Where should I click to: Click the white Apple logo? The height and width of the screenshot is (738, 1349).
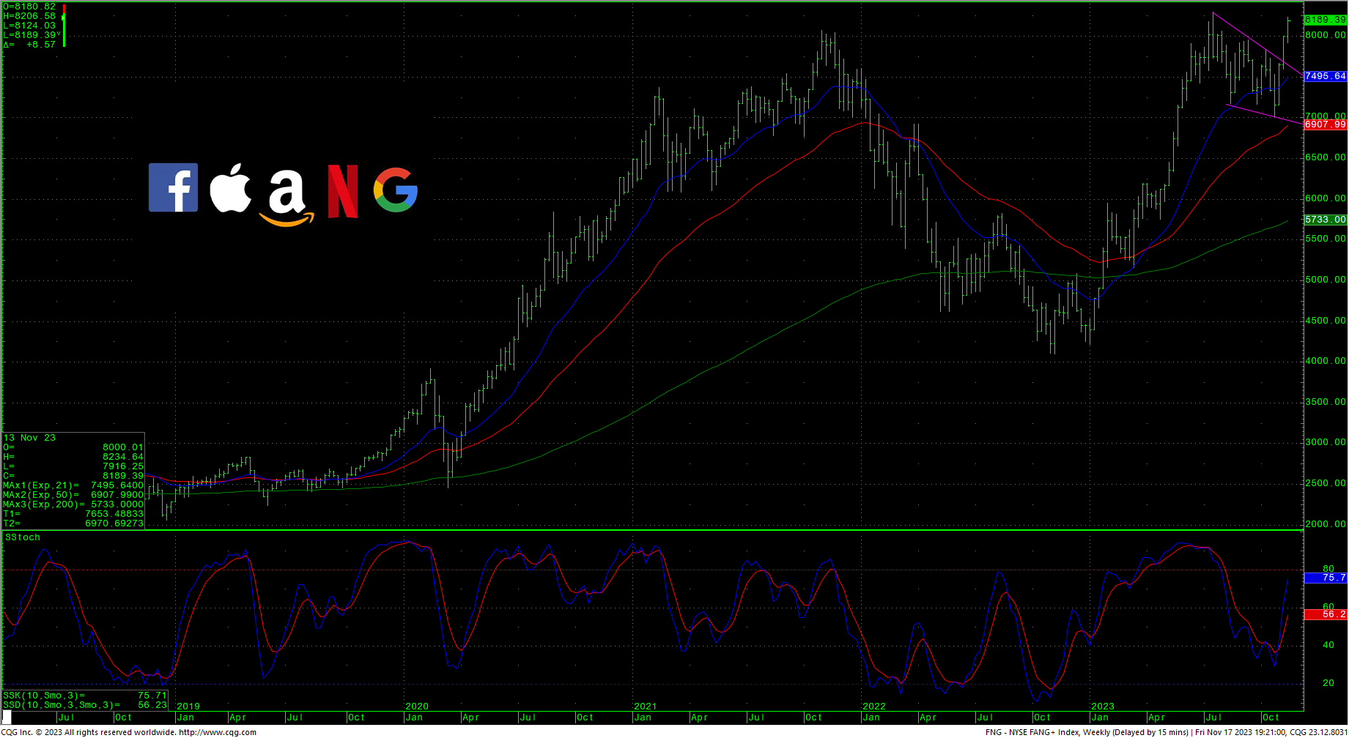[x=231, y=188]
